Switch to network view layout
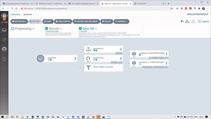The height and width of the screenshot is (119, 211). click(194, 21)
